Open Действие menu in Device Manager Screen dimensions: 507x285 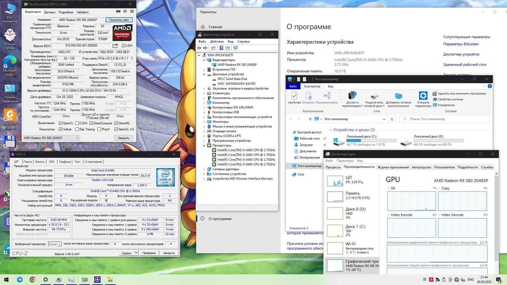click(x=216, y=42)
